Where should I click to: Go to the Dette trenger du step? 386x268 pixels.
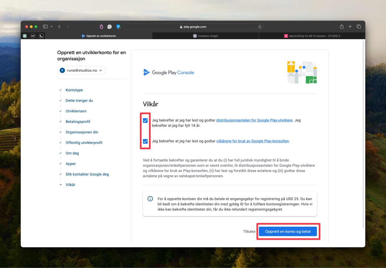[79, 101]
